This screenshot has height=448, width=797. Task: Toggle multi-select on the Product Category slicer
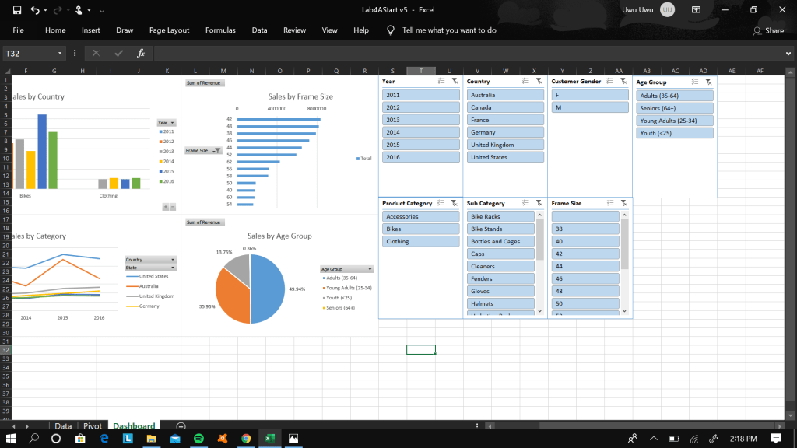[441, 203]
